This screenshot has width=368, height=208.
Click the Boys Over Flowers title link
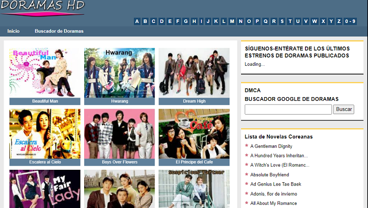coord(120,162)
